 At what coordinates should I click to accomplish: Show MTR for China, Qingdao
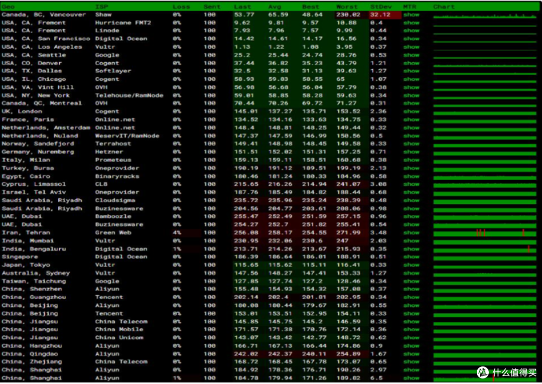tap(412, 354)
